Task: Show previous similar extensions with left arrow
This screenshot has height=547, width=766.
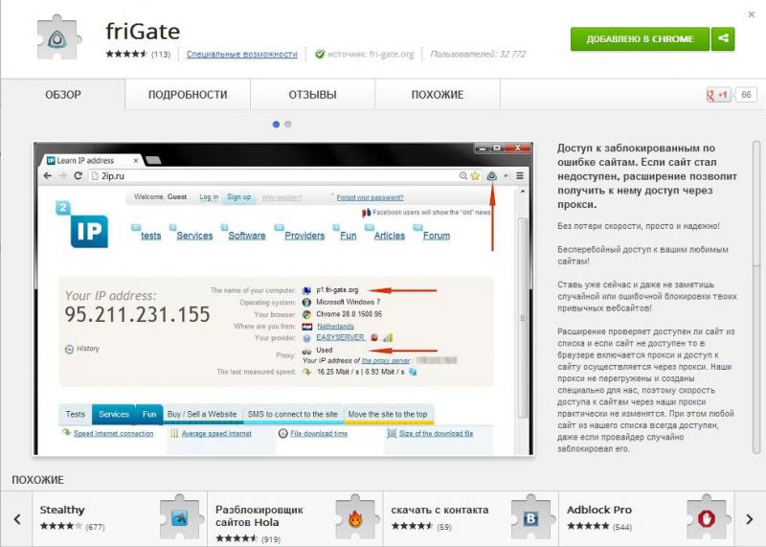Action: (17, 519)
